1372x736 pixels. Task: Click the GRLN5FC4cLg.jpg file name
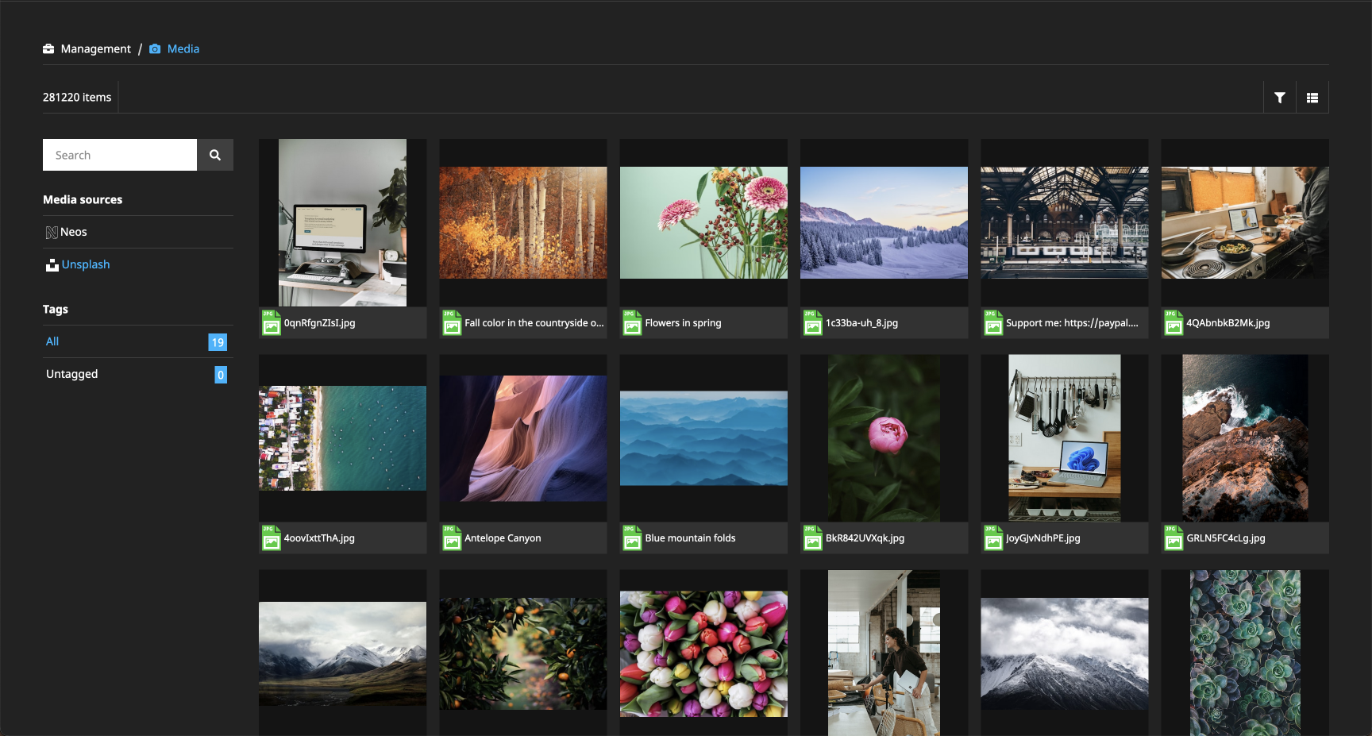[1226, 538]
